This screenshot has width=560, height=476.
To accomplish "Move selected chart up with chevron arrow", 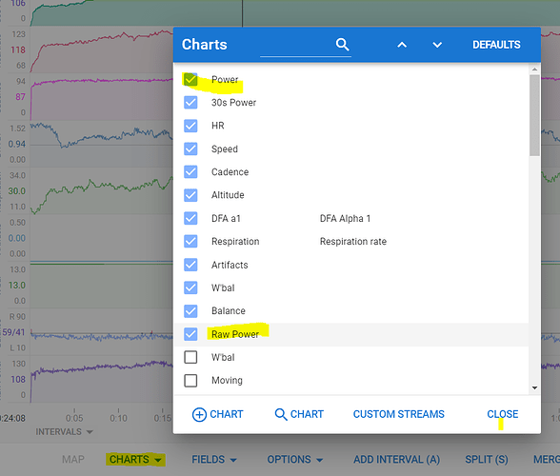I will [402, 45].
